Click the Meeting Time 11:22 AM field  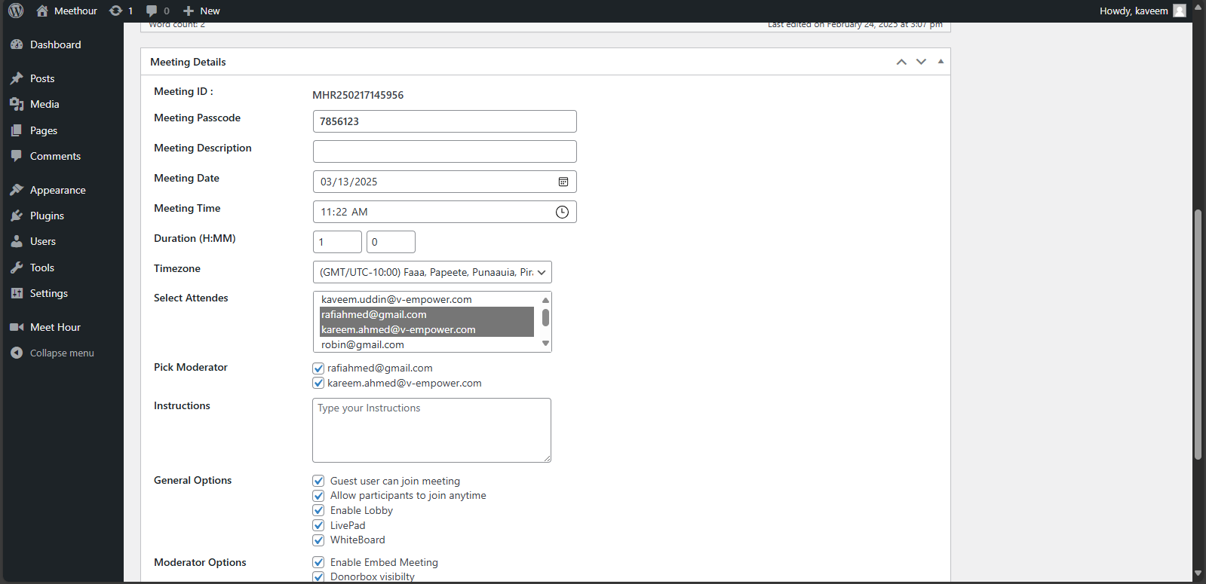445,212
